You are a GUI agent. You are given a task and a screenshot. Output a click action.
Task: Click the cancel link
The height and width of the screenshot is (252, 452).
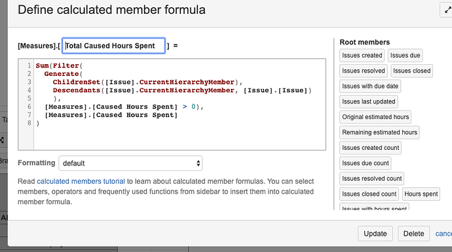pos(443,234)
